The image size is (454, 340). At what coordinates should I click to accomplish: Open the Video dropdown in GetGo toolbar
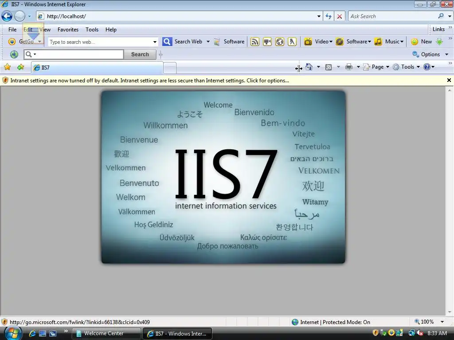pos(331,42)
